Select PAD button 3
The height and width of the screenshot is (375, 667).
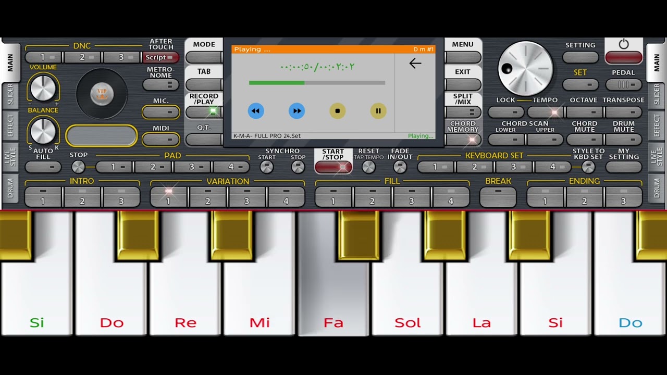pyautogui.click(x=192, y=167)
